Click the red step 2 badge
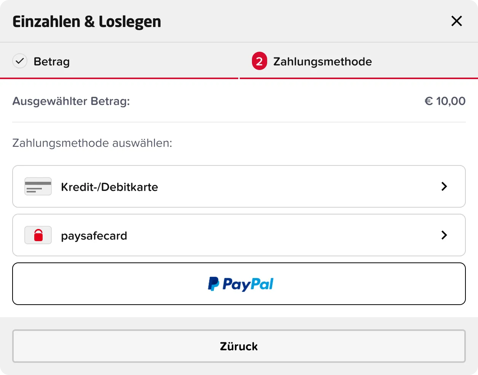 pos(259,61)
